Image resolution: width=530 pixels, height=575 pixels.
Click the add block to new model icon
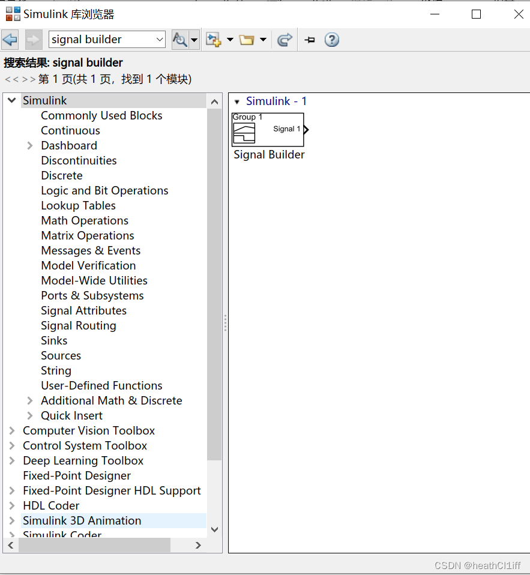point(213,40)
